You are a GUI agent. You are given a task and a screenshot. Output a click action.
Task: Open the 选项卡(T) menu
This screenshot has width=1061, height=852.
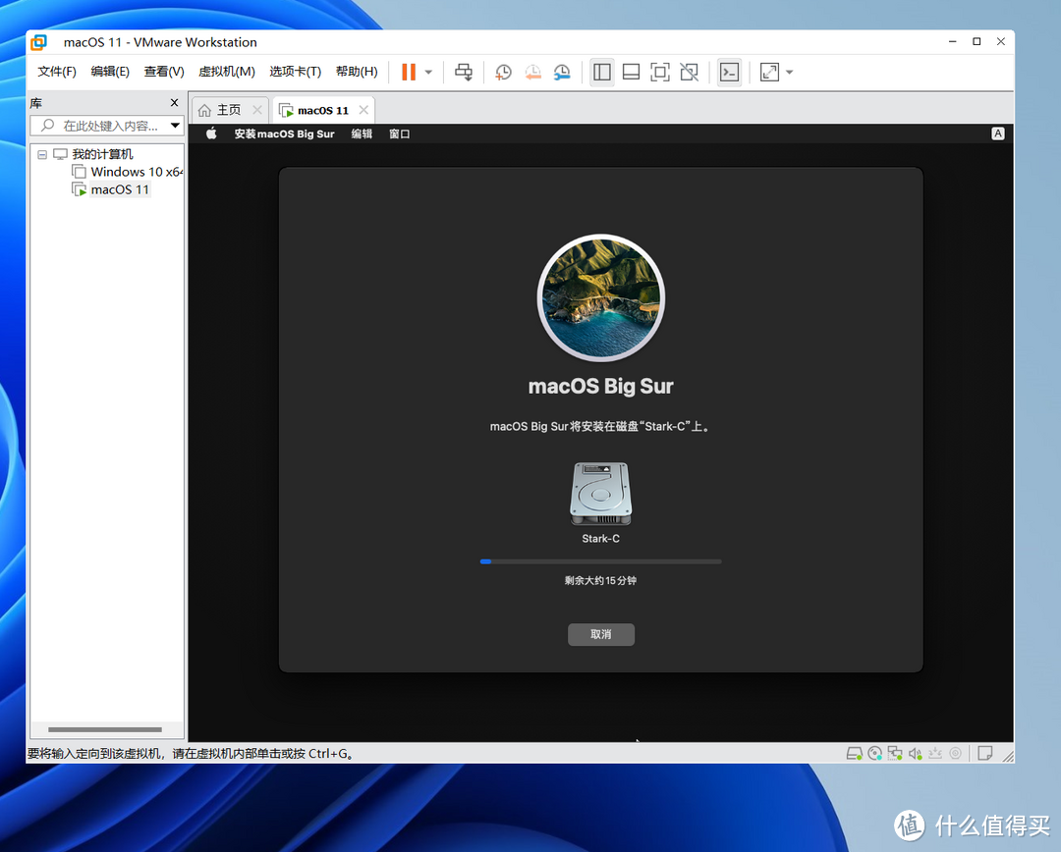tap(295, 72)
